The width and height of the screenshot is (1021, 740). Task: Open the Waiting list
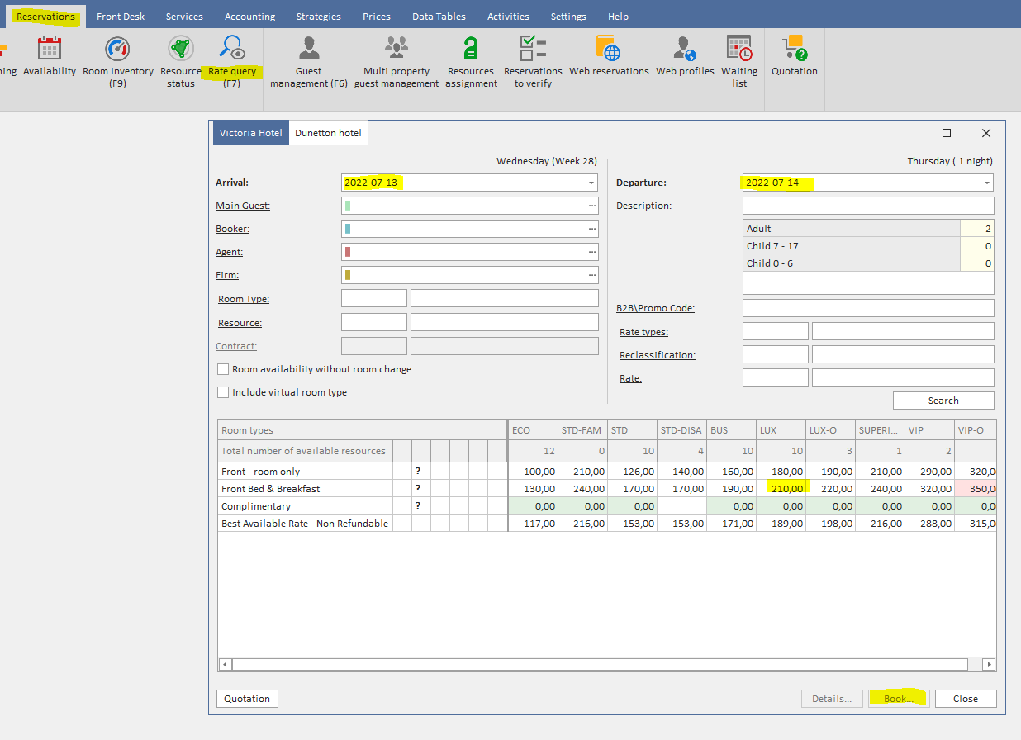point(739,61)
